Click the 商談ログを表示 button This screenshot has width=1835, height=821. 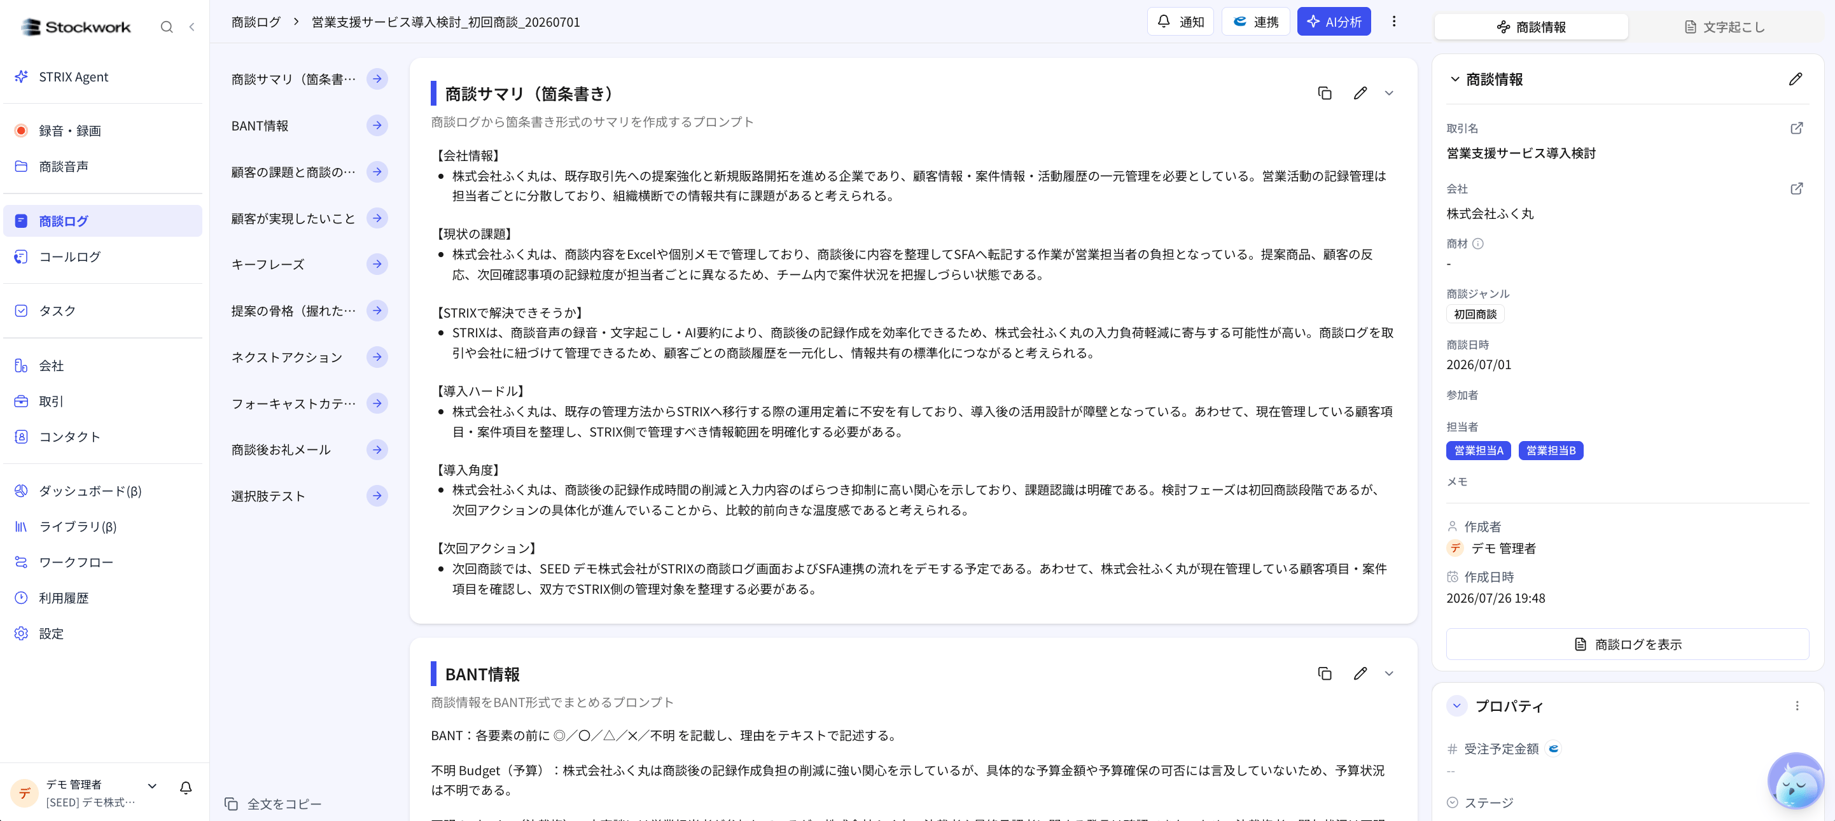(x=1628, y=644)
